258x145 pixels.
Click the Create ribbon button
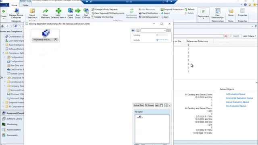(x=4, y=14)
